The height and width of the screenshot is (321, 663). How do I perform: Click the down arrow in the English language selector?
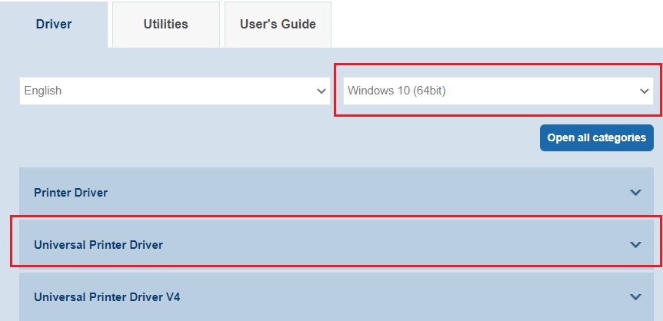322,91
